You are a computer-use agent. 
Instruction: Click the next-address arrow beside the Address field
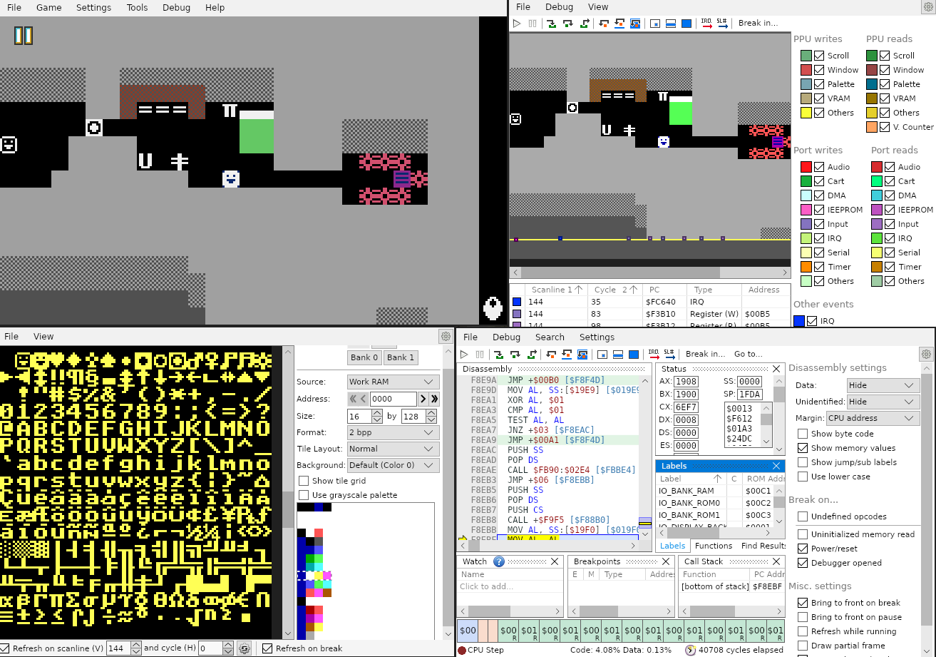point(423,399)
